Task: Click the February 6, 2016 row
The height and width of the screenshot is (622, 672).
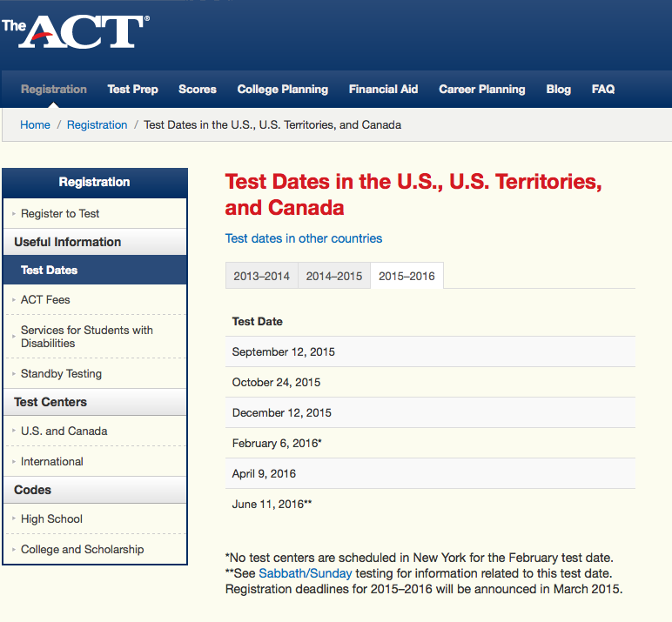Action: [430, 443]
